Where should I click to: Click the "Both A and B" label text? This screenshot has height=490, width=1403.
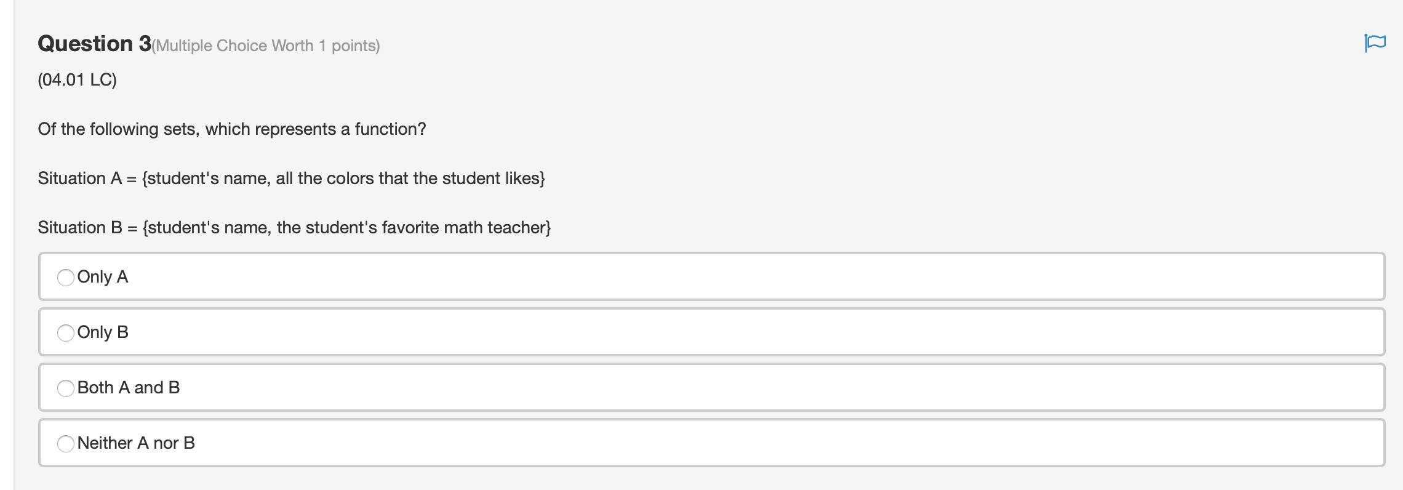click(129, 388)
